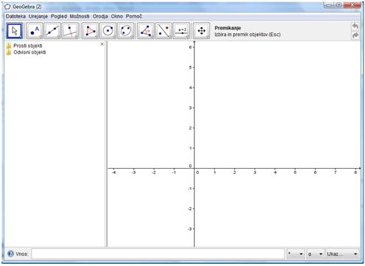Minimize the GeoGebra window
This screenshot has width=365, height=266.
pos(329,5)
